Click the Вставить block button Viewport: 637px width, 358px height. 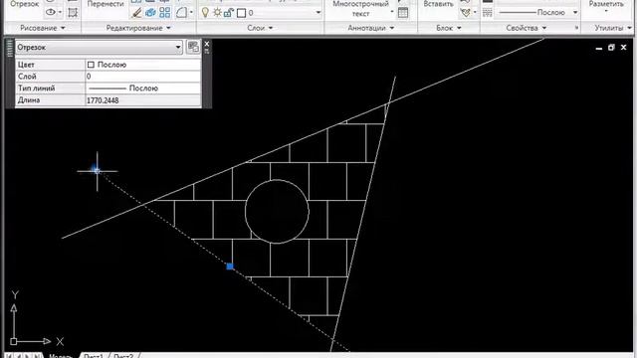pyautogui.click(x=438, y=4)
